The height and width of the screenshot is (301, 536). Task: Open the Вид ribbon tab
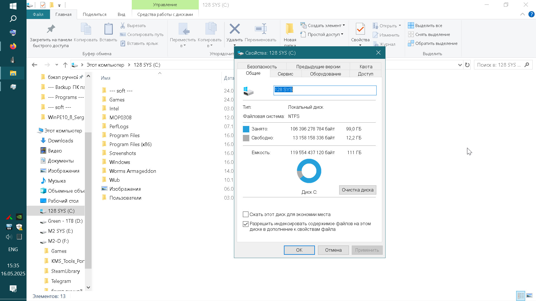pos(121,14)
